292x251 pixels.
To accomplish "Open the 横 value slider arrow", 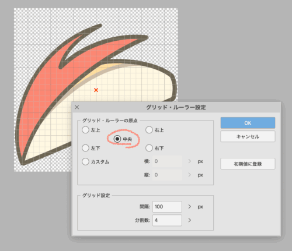I will [x=190, y=161].
